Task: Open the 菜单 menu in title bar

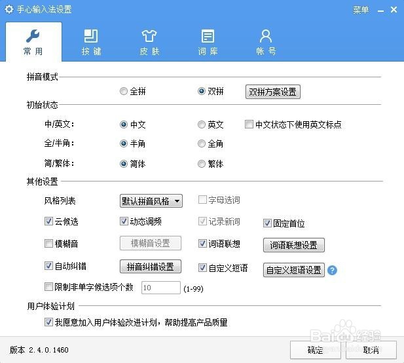Action: 361,10
